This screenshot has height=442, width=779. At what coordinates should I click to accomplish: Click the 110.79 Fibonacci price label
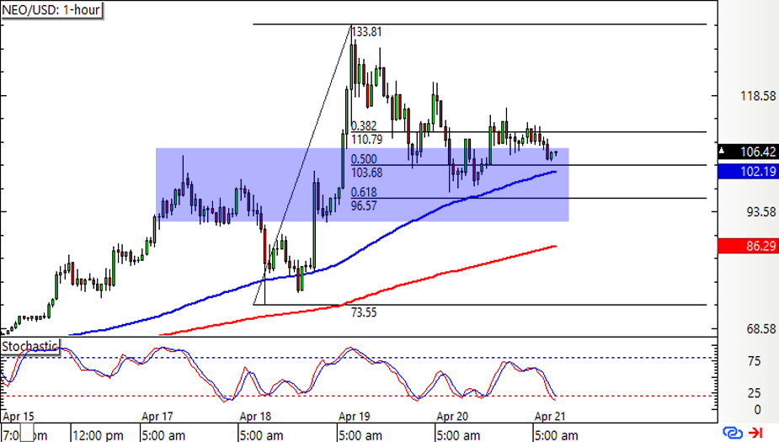(366, 140)
